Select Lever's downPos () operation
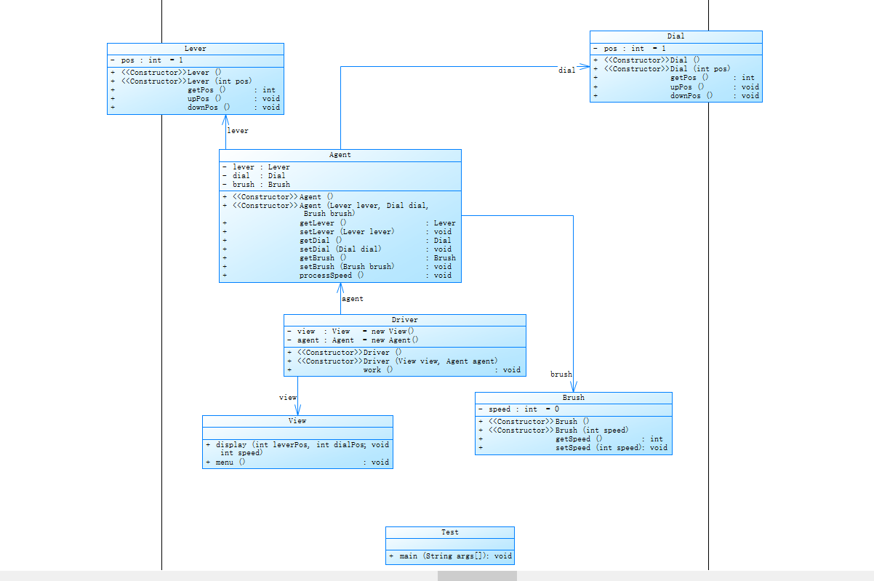This screenshot has width=874, height=581. click(196, 108)
